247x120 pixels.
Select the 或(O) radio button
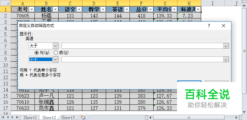(x=56, y=53)
